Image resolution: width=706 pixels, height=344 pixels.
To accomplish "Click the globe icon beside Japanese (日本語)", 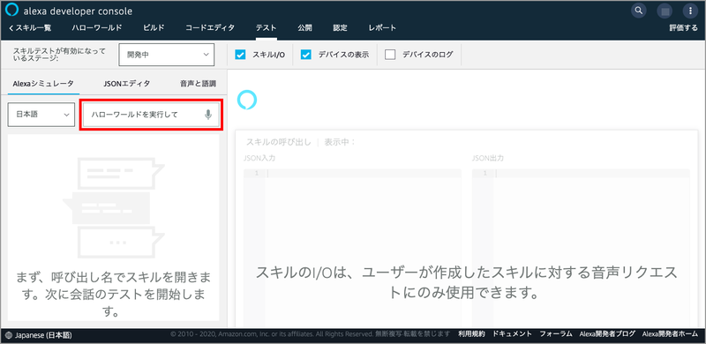I will tap(9, 335).
